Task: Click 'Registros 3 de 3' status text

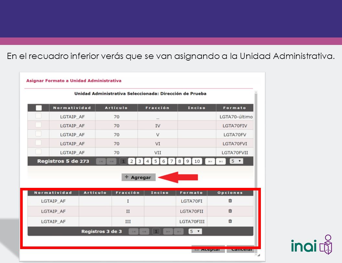Action: (102, 232)
